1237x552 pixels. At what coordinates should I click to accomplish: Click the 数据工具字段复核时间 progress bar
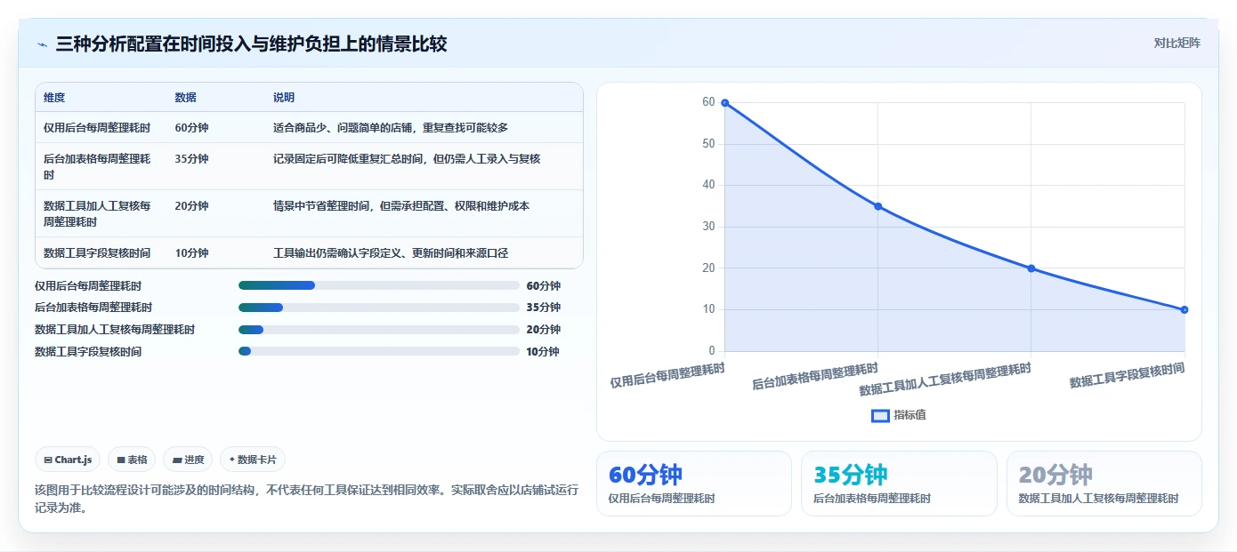point(379,351)
